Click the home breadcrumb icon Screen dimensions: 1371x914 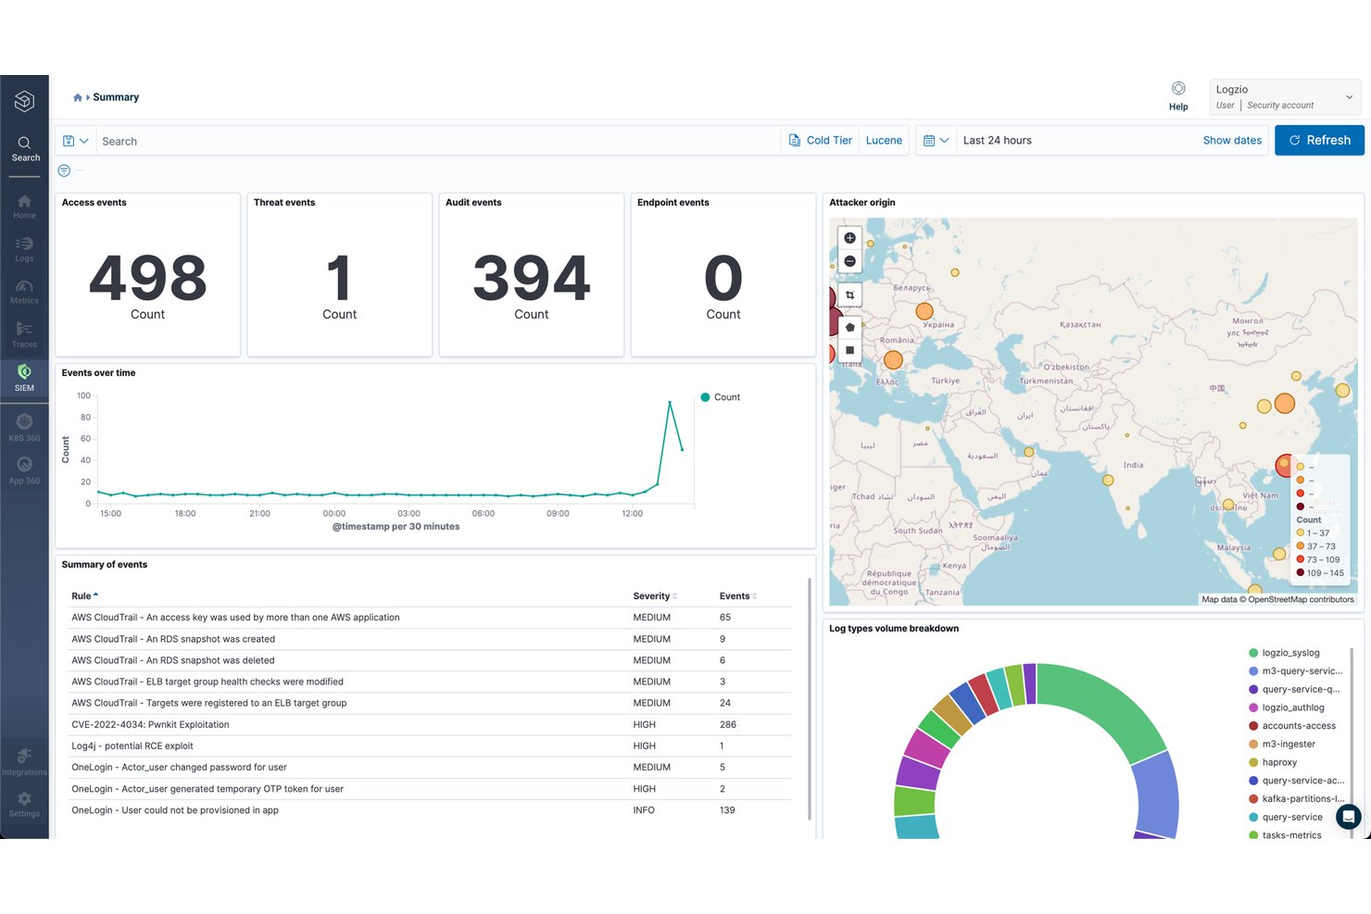click(78, 97)
